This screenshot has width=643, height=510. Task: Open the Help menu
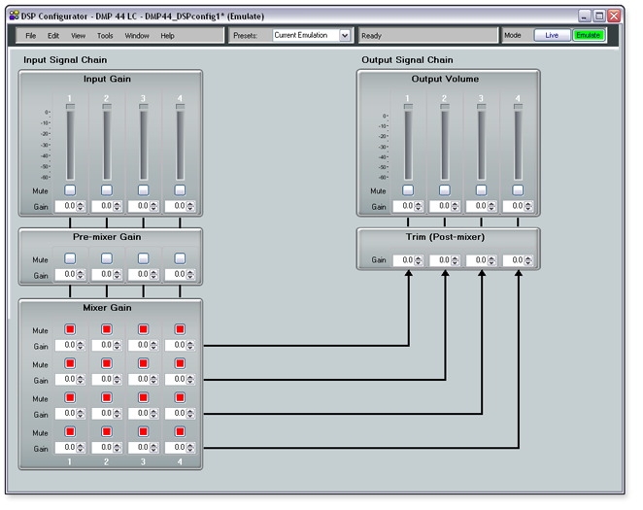[x=168, y=36]
